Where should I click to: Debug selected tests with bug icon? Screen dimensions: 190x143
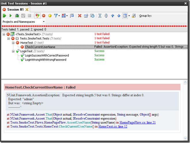pos(17,16)
